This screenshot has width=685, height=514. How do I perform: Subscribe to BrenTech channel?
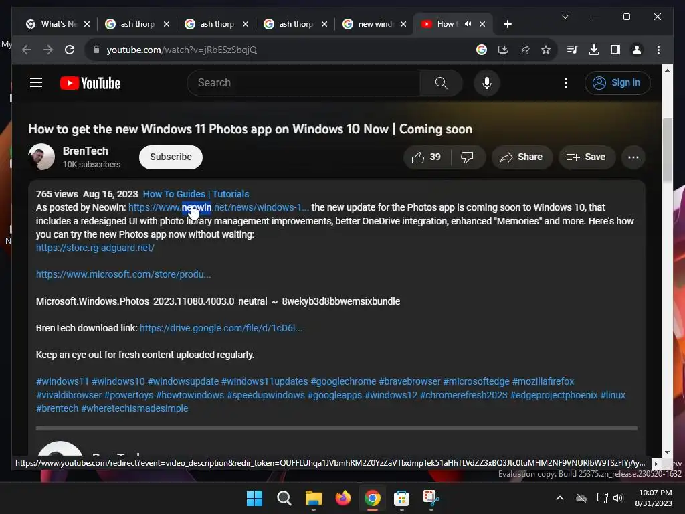click(x=171, y=157)
